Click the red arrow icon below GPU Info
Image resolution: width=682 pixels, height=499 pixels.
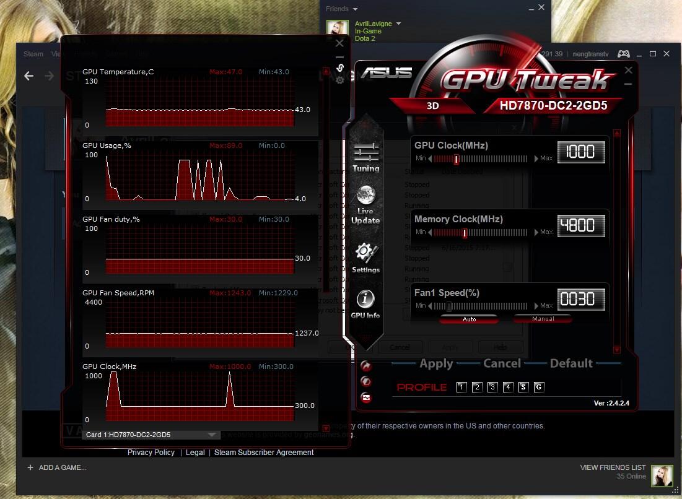[x=366, y=366]
